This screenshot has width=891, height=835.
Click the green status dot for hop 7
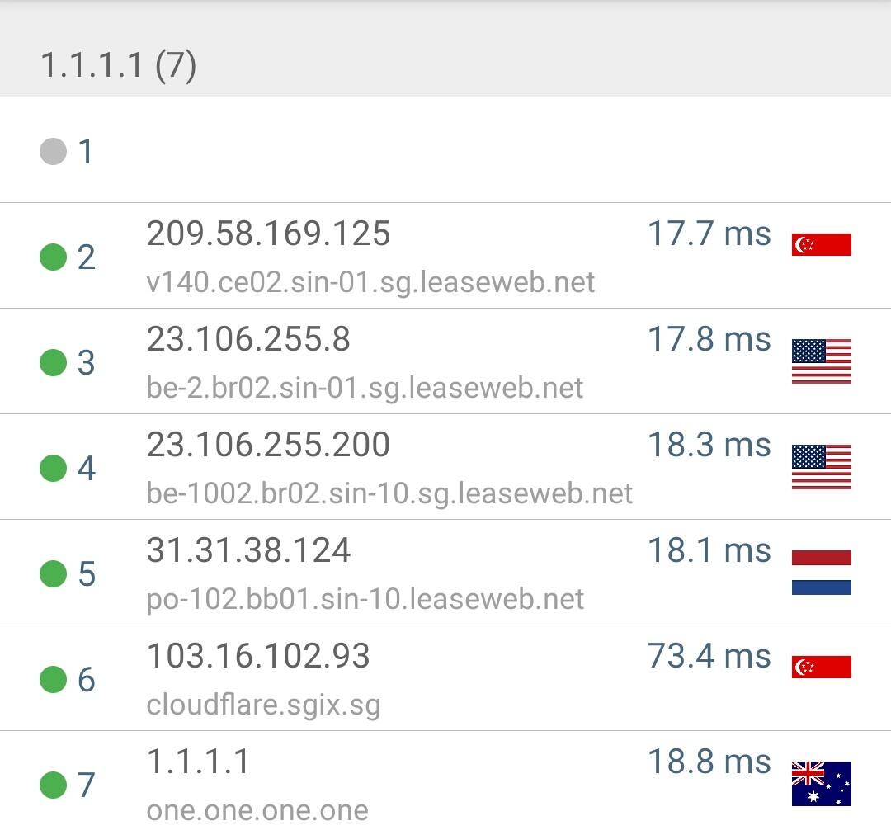[53, 785]
